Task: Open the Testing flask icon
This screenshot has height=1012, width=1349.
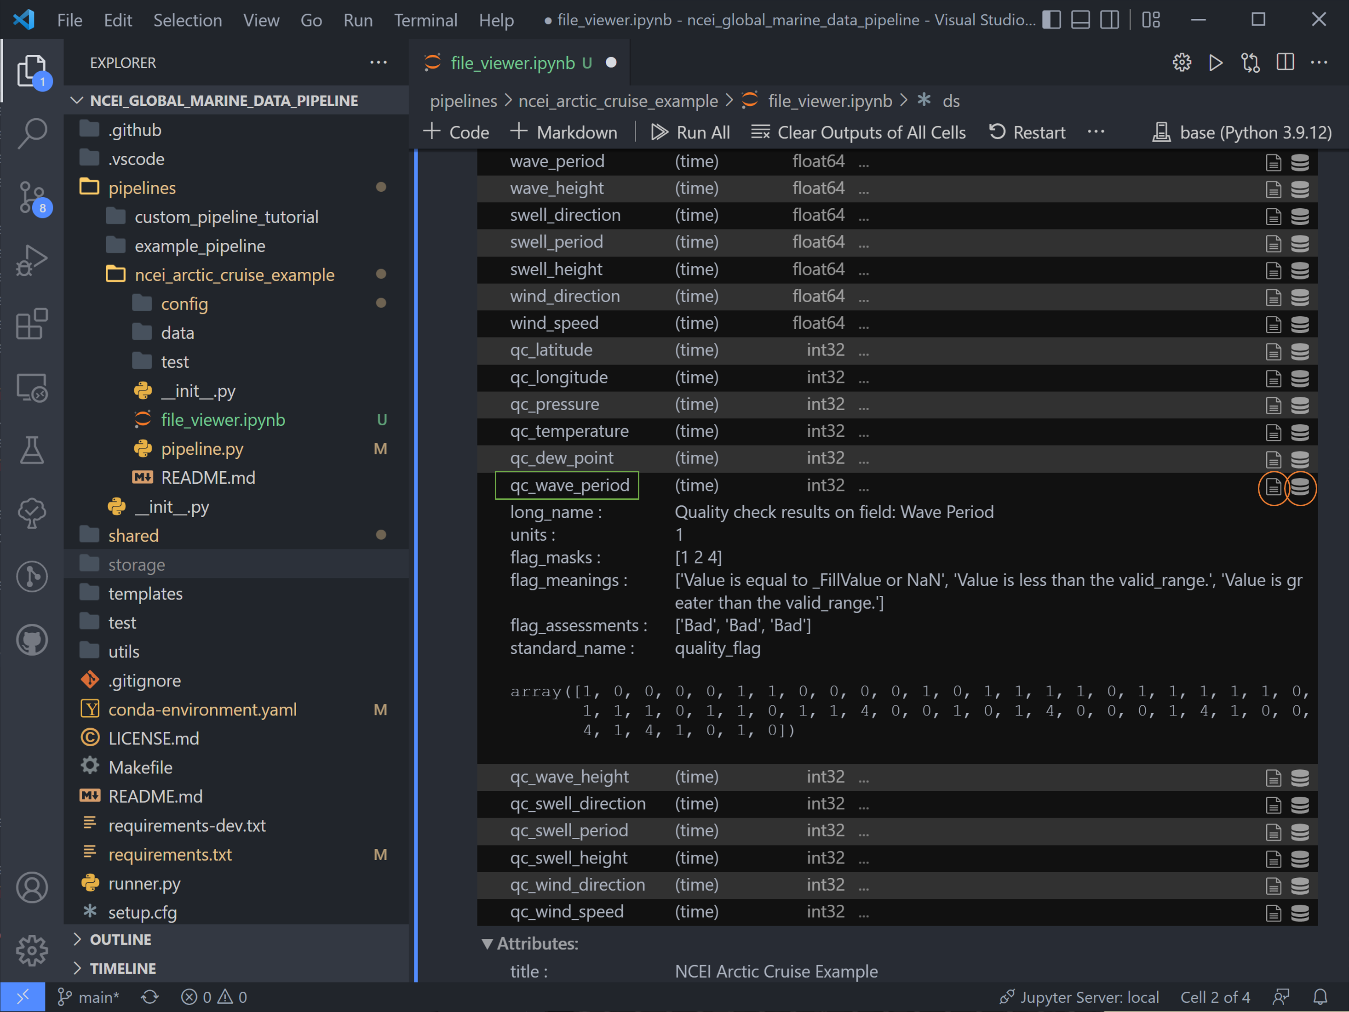Action: point(32,451)
